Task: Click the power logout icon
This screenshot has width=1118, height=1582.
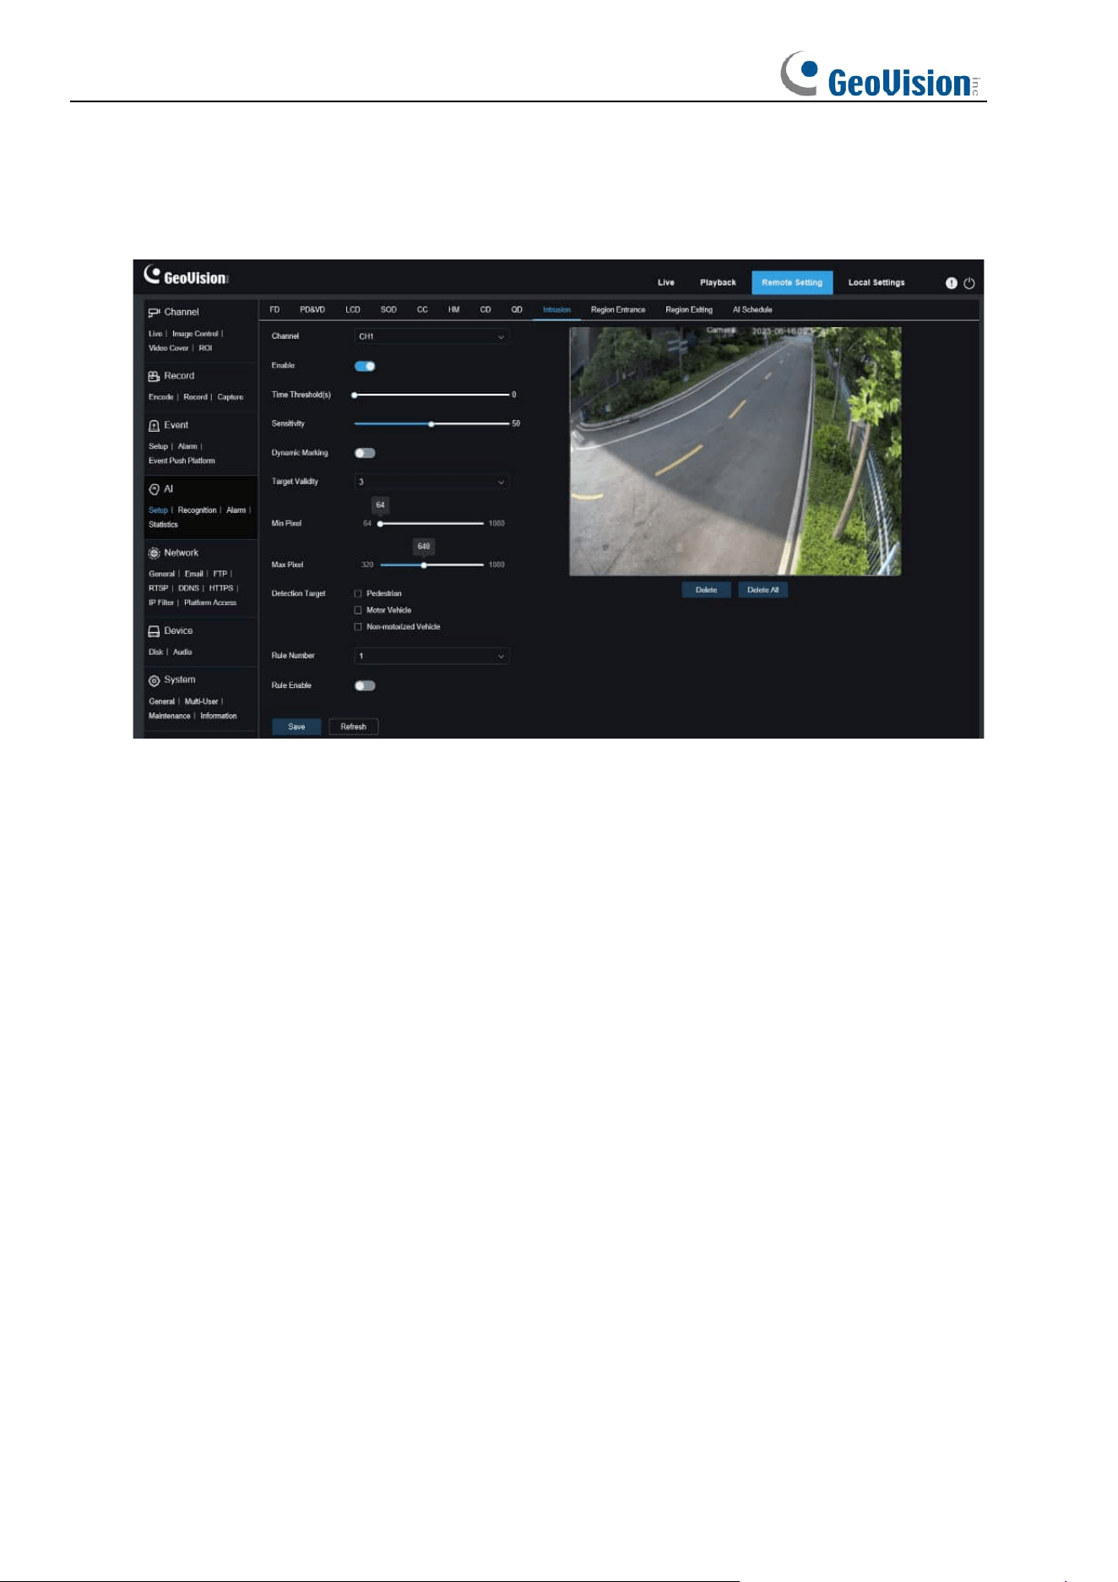Action: [969, 283]
